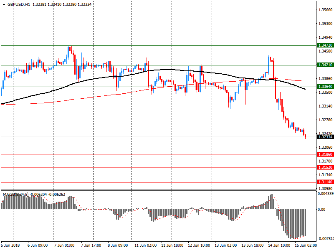This screenshot has width=334, height=250.
Task: Click the 13 Jun 18:00 time label
Action: (253, 245)
